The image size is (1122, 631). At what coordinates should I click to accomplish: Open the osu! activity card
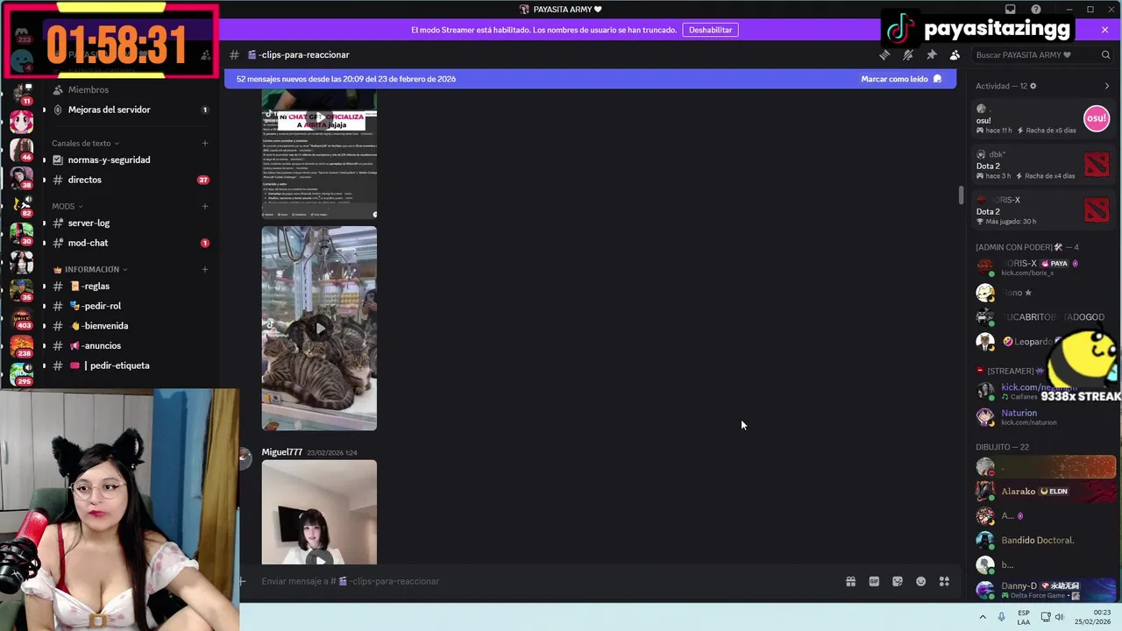pyautogui.click(x=1043, y=119)
